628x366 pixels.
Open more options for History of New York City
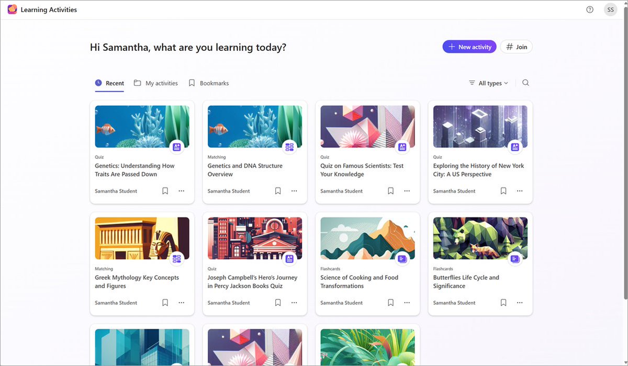coord(520,191)
